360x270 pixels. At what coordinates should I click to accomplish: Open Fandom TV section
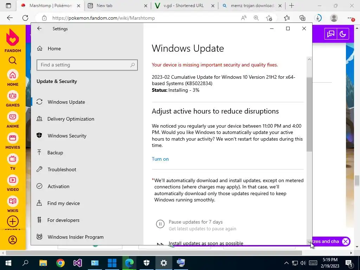point(13,162)
